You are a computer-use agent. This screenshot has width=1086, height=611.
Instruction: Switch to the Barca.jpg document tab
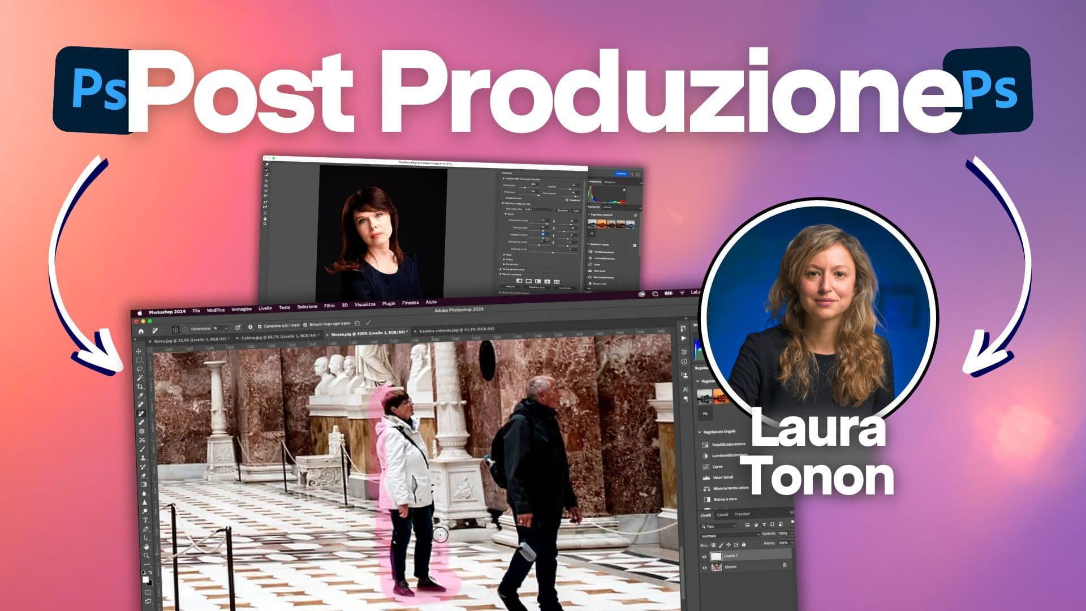(189, 341)
